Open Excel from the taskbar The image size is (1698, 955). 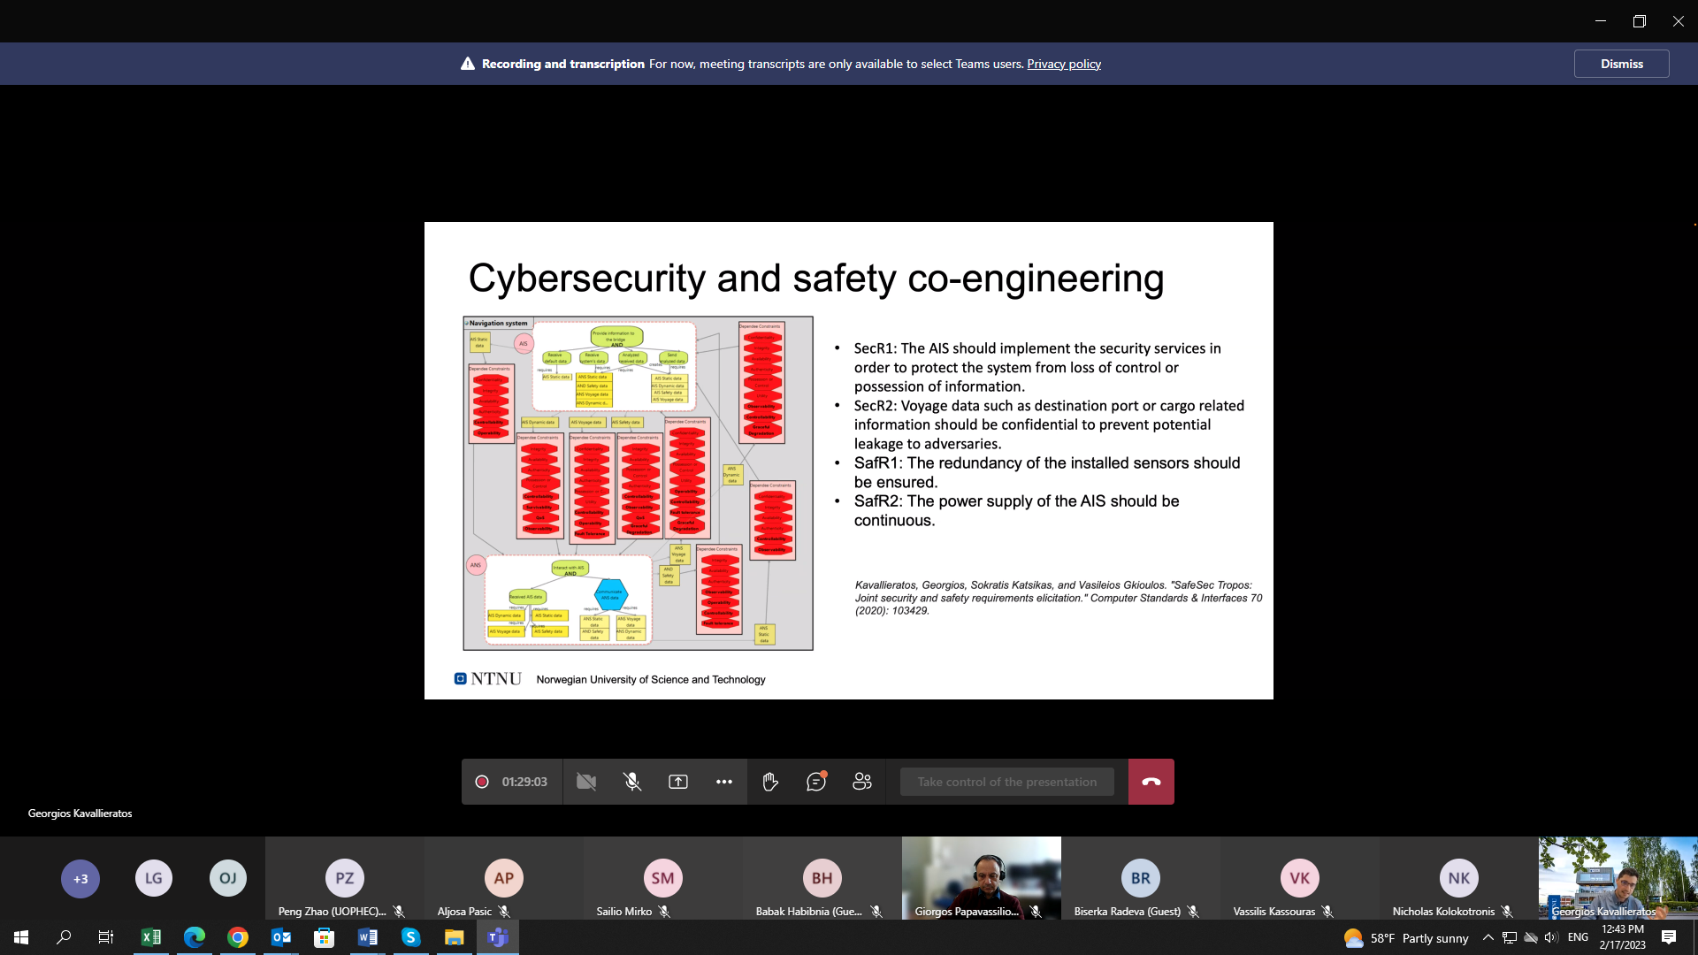(x=151, y=937)
